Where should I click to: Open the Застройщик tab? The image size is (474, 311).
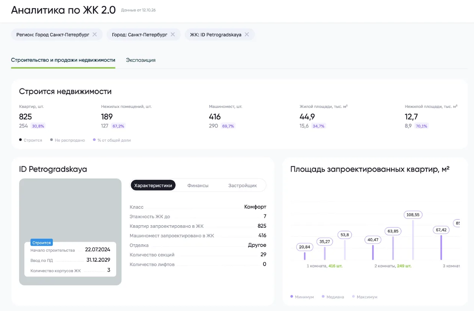(242, 185)
